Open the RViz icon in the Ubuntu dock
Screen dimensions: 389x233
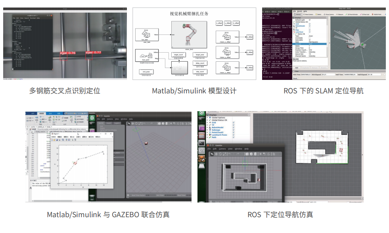(x=202, y=151)
